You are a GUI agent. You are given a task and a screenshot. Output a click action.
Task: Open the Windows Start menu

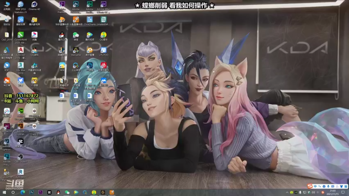[4, 192]
